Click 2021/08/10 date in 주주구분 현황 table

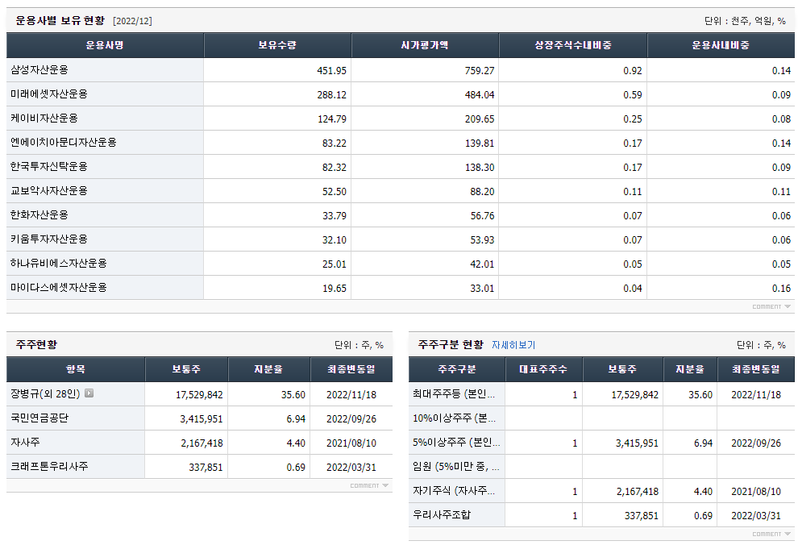click(756, 492)
